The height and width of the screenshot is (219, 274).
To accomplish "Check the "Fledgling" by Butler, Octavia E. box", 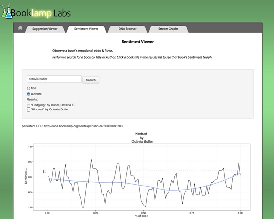I will 29,106.
